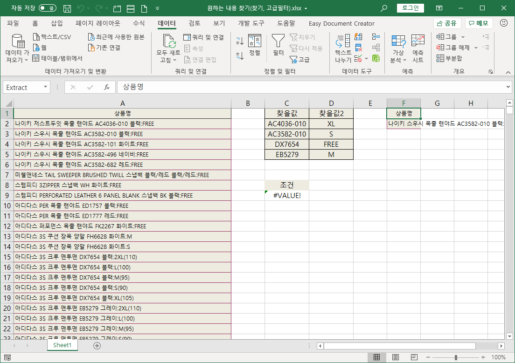
Task: Click the search magnifier in title bar
Action: (383, 8)
